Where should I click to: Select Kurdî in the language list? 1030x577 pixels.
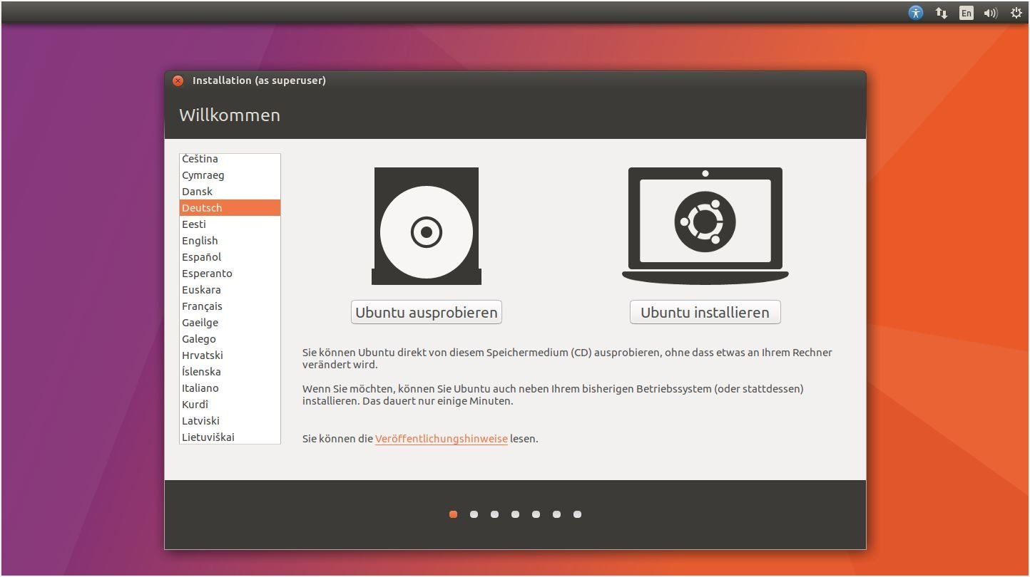tap(230, 405)
